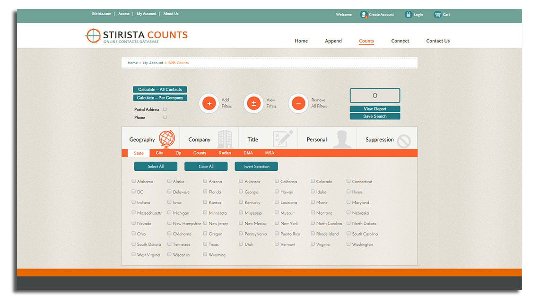Check the Illinois checkbox
Image resolution: width=539 pixels, height=302 pixels.
[x=348, y=192]
